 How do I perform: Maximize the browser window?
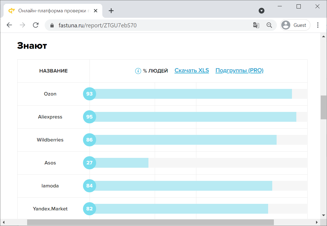click(x=299, y=6)
